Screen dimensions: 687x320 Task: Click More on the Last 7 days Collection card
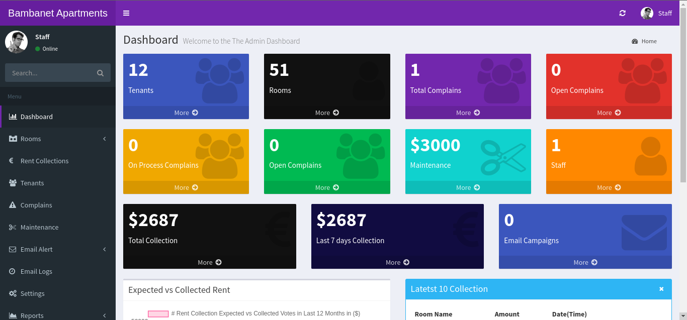click(x=397, y=262)
